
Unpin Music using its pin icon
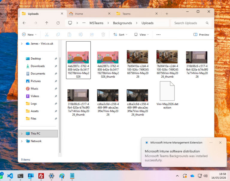coord(56,89)
